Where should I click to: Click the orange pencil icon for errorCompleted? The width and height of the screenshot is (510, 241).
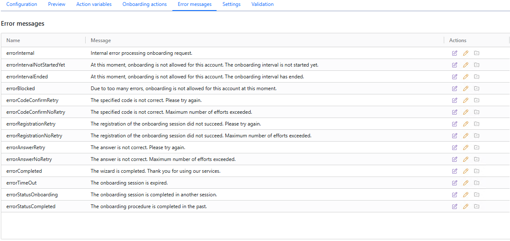coord(466,171)
